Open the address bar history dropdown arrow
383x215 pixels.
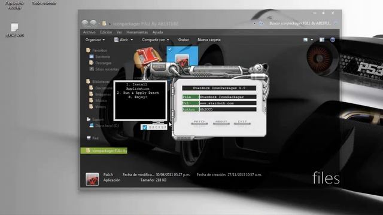[254, 23]
